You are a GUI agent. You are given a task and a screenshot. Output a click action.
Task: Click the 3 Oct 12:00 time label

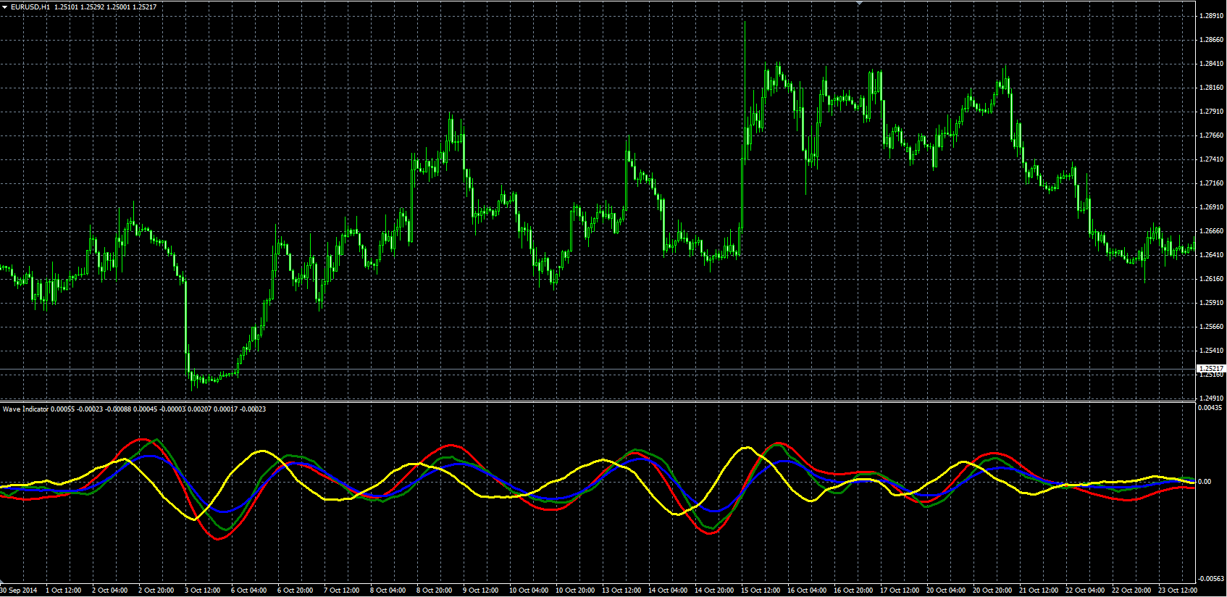203,590
